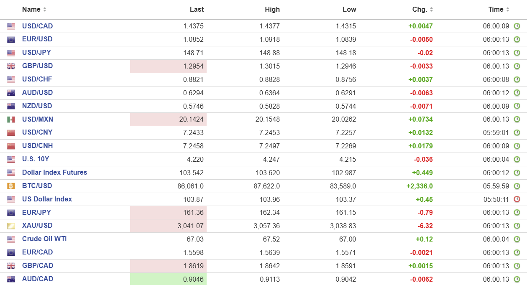This screenshot has width=527, height=285.
Task: Open the Dollar Index Futures link
Action: coord(54,173)
